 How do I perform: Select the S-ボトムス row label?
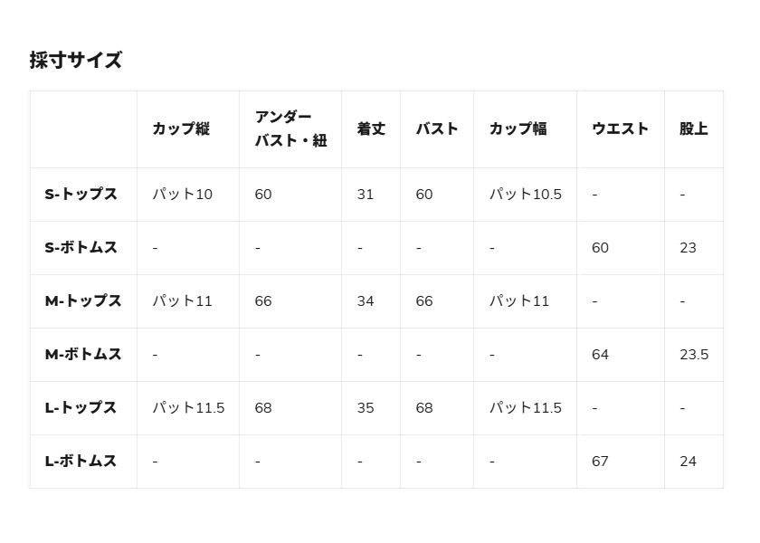[x=81, y=248]
